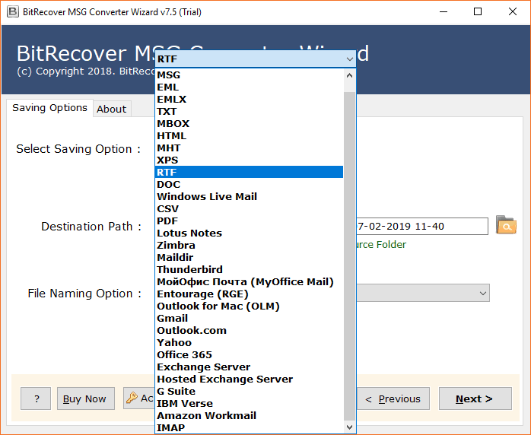
Task: Click the highlighted RTF list entry
Action: coord(249,172)
